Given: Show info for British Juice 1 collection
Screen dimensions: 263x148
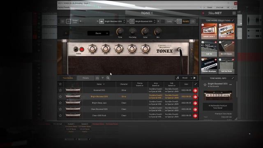Looking at the screenshot, I should coord(203,25).
